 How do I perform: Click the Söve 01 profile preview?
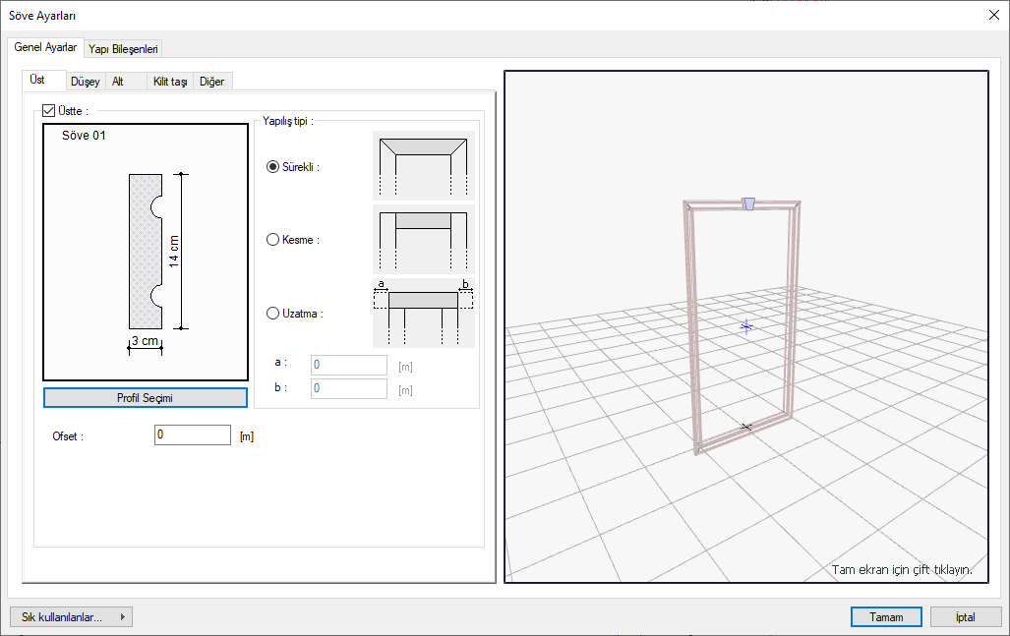pyautogui.click(x=146, y=252)
